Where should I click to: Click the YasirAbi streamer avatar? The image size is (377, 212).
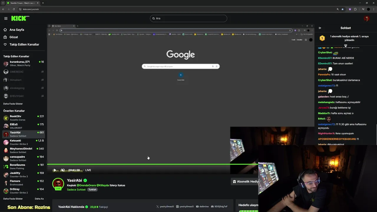[x=58, y=184]
